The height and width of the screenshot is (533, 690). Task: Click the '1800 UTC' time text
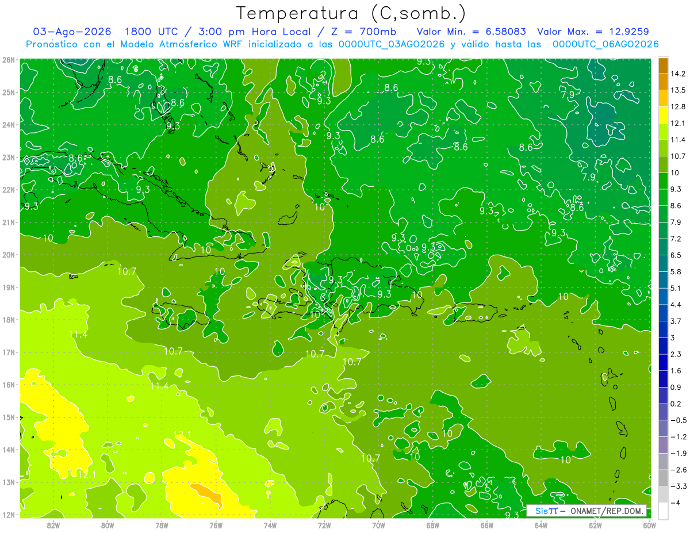[152, 32]
